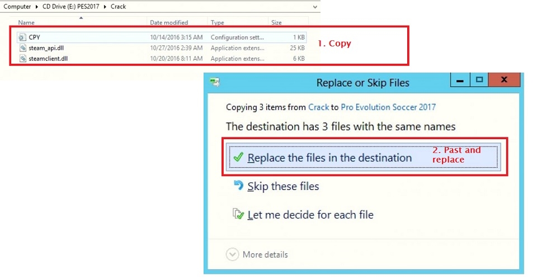Choose Skip these files
Viewport: 537px width, 280px height.
[x=283, y=186]
